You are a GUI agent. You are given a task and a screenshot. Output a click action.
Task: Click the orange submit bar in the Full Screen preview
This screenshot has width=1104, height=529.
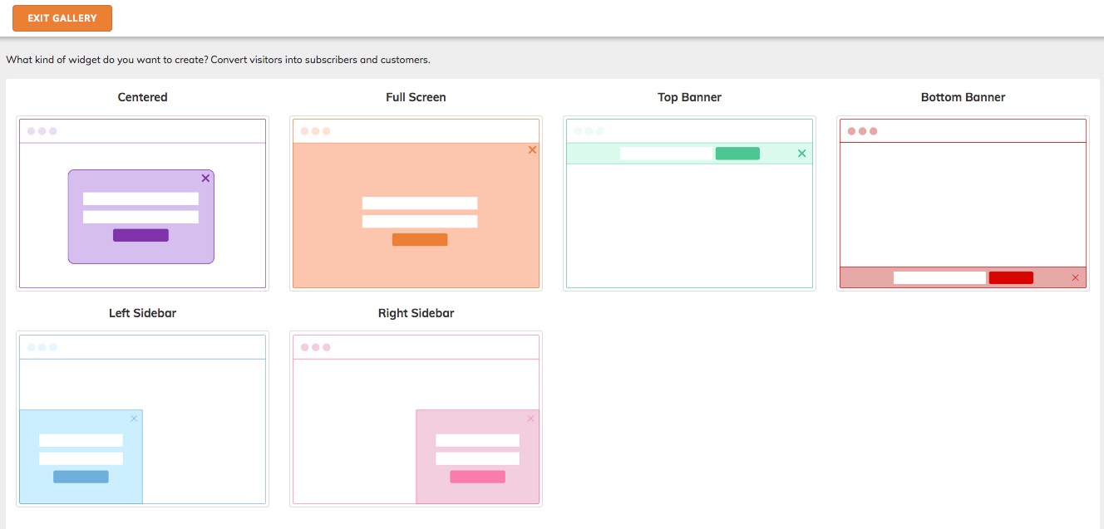(420, 239)
